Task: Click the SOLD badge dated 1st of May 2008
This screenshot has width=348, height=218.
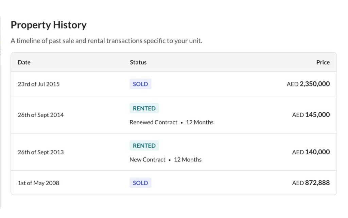Action: (140, 183)
